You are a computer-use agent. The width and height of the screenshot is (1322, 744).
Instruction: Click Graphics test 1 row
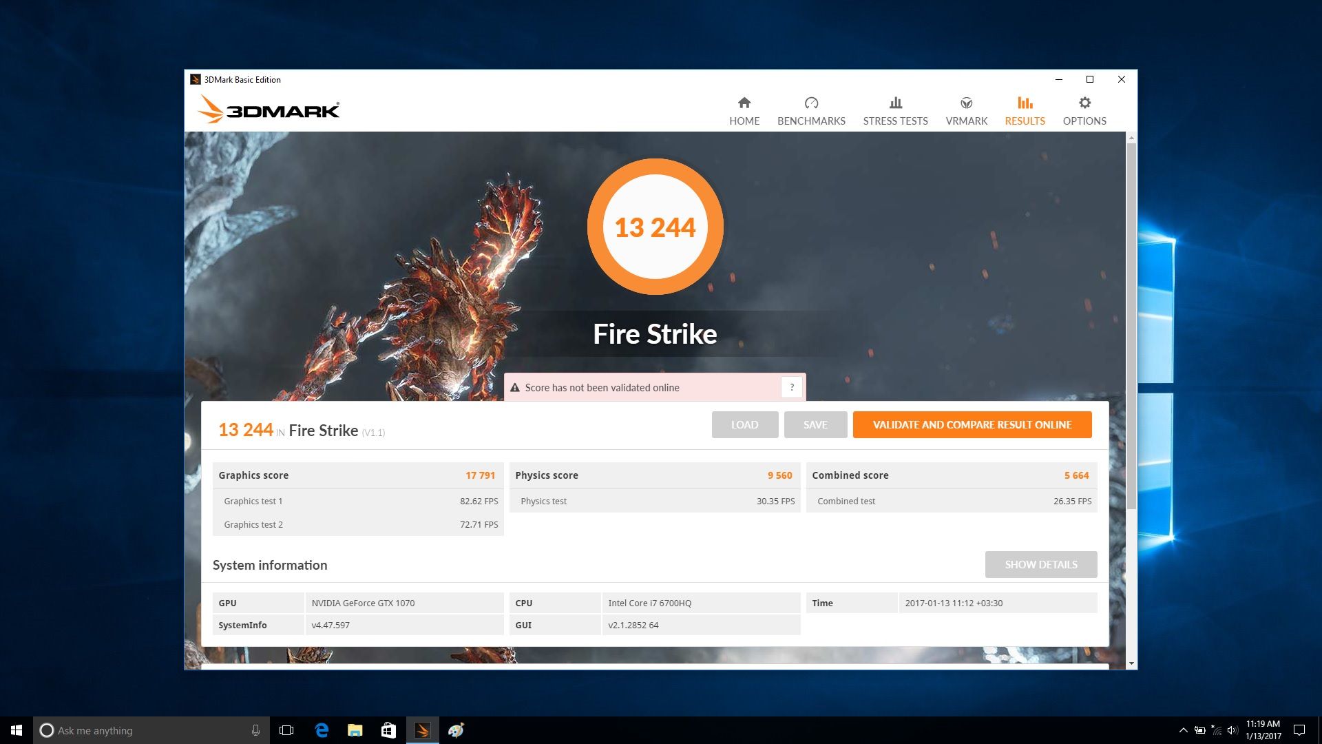(x=358, y=501)
